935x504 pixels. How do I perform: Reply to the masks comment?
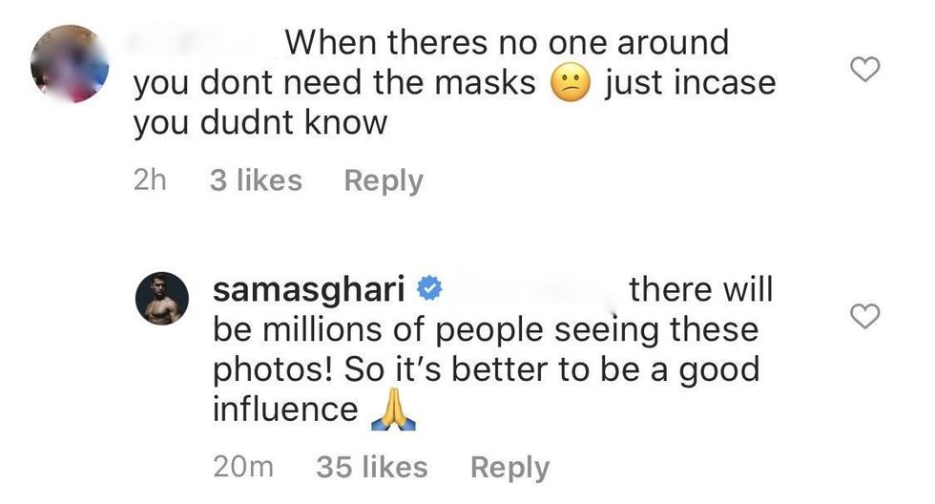pyautogui.click(x=383, y=180)
